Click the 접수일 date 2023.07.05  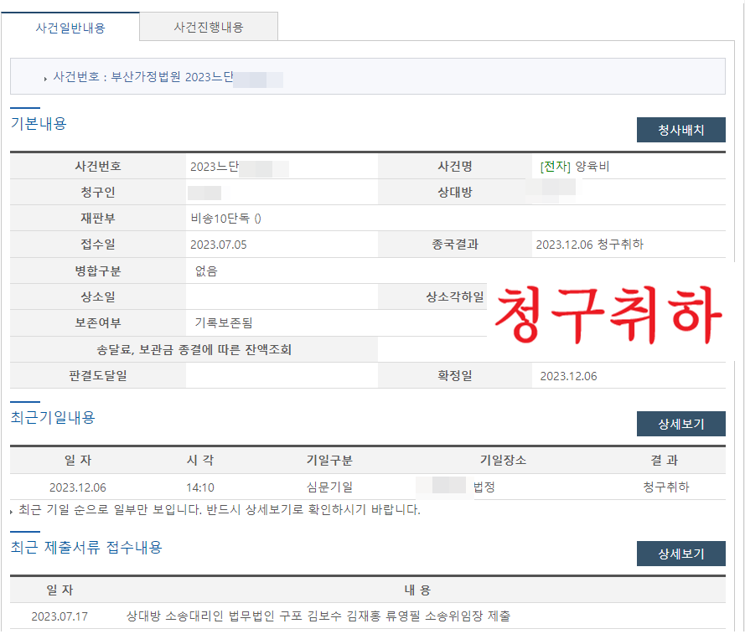point(219,245)
